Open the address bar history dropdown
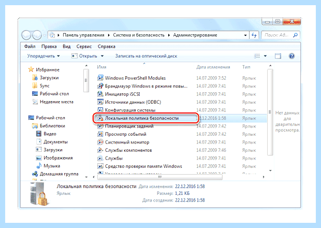This screenshot has height=228, width=321. tap(245, 35)
